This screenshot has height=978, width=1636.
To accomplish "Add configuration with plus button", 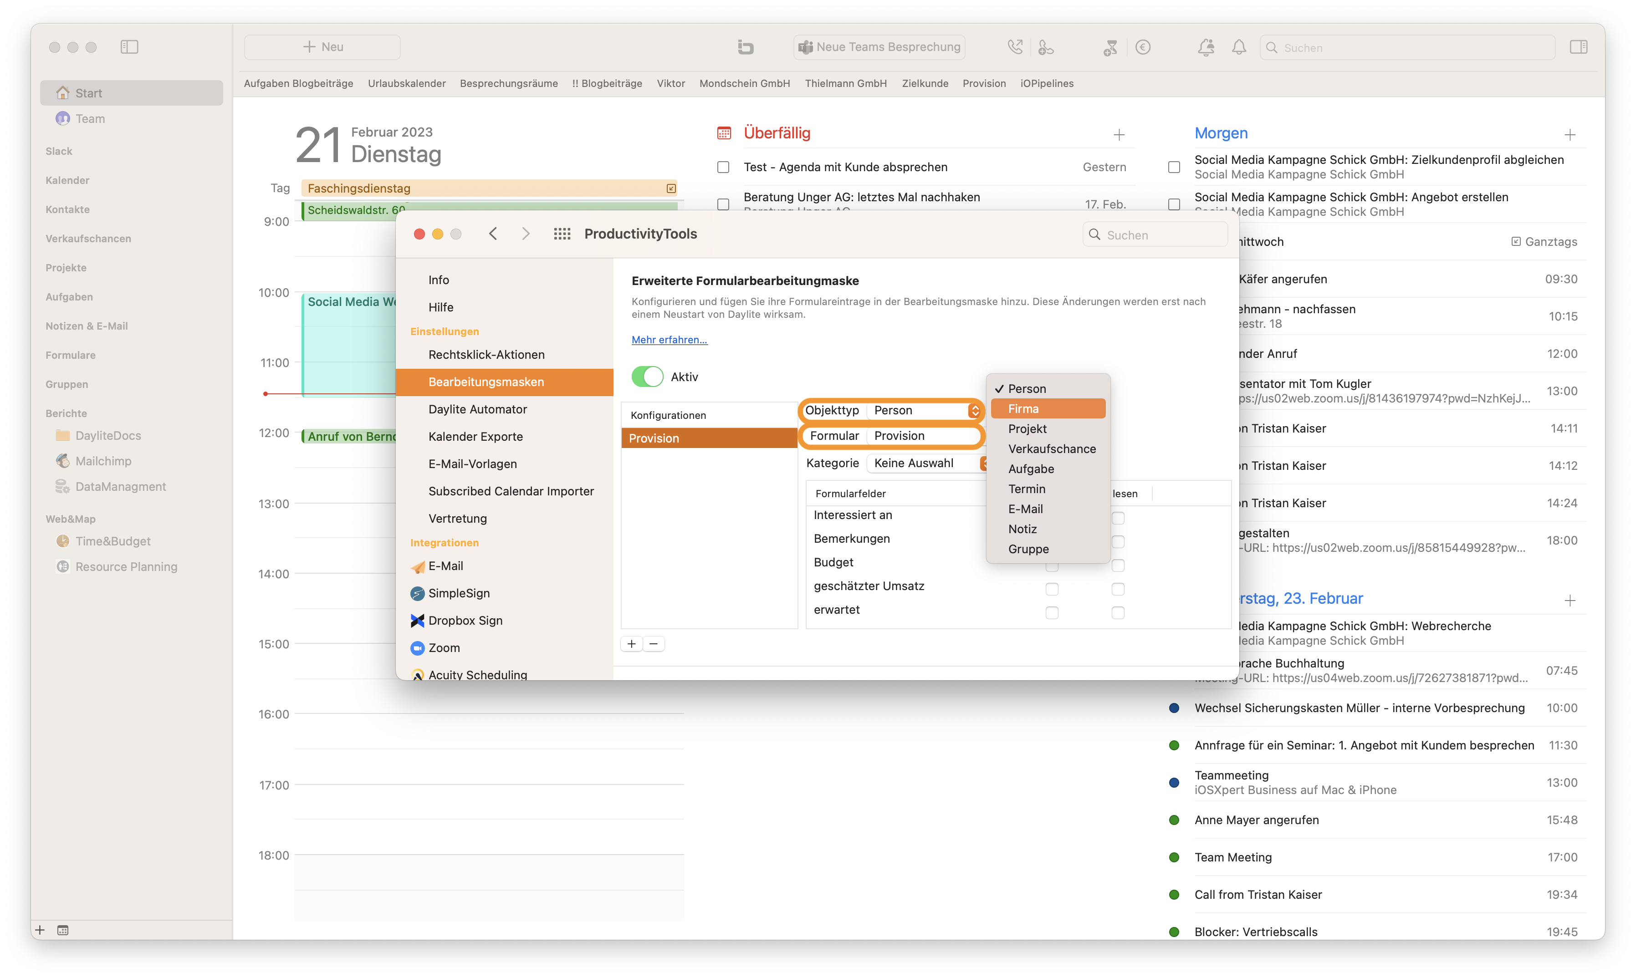I will [x=631, y=644].
